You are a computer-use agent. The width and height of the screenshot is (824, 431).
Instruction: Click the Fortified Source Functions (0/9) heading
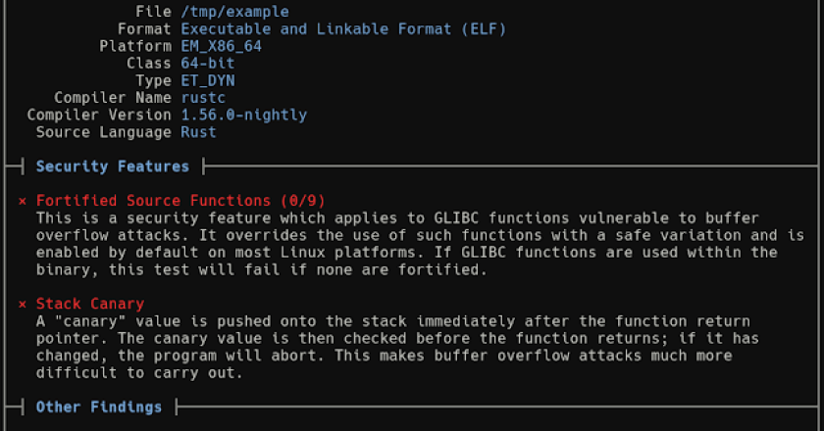point(180,201)
